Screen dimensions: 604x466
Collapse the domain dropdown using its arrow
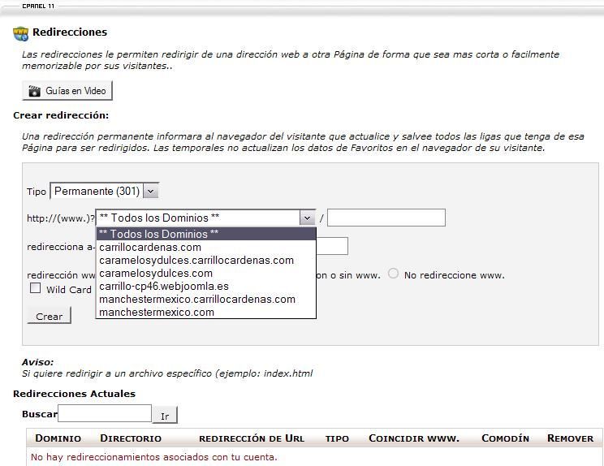click(307, 218)
